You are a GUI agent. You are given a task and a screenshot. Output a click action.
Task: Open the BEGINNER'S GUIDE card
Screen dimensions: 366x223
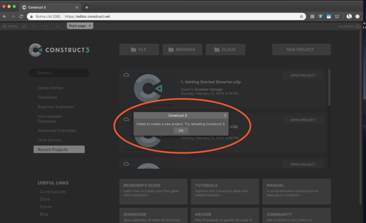click(153, 192)
